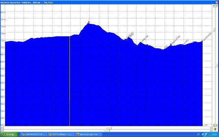
Task: Click the upper horizontal scrollbar thumb
Action: pyautogui.click(x=108, y=128)
